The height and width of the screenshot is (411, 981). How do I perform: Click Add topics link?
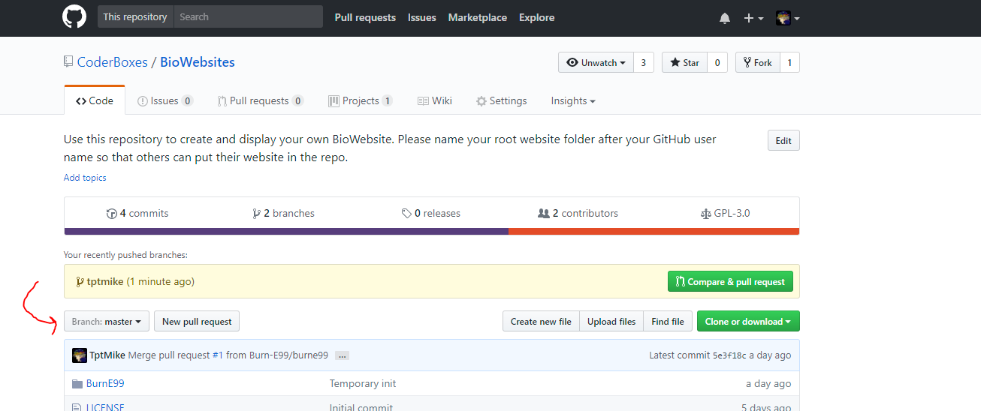click(x=85, y=178)
